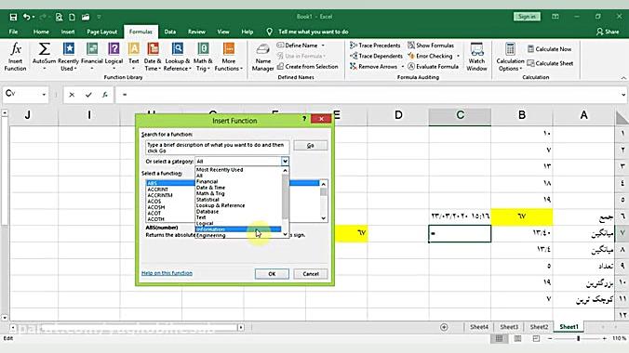This screenshot has height=353, width=629.
Task: Open the Date & Time functions menu
Action: point(153,57)
